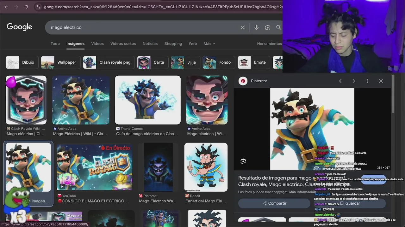
Task: Click Compartir button
Action: tap(274, 203)
